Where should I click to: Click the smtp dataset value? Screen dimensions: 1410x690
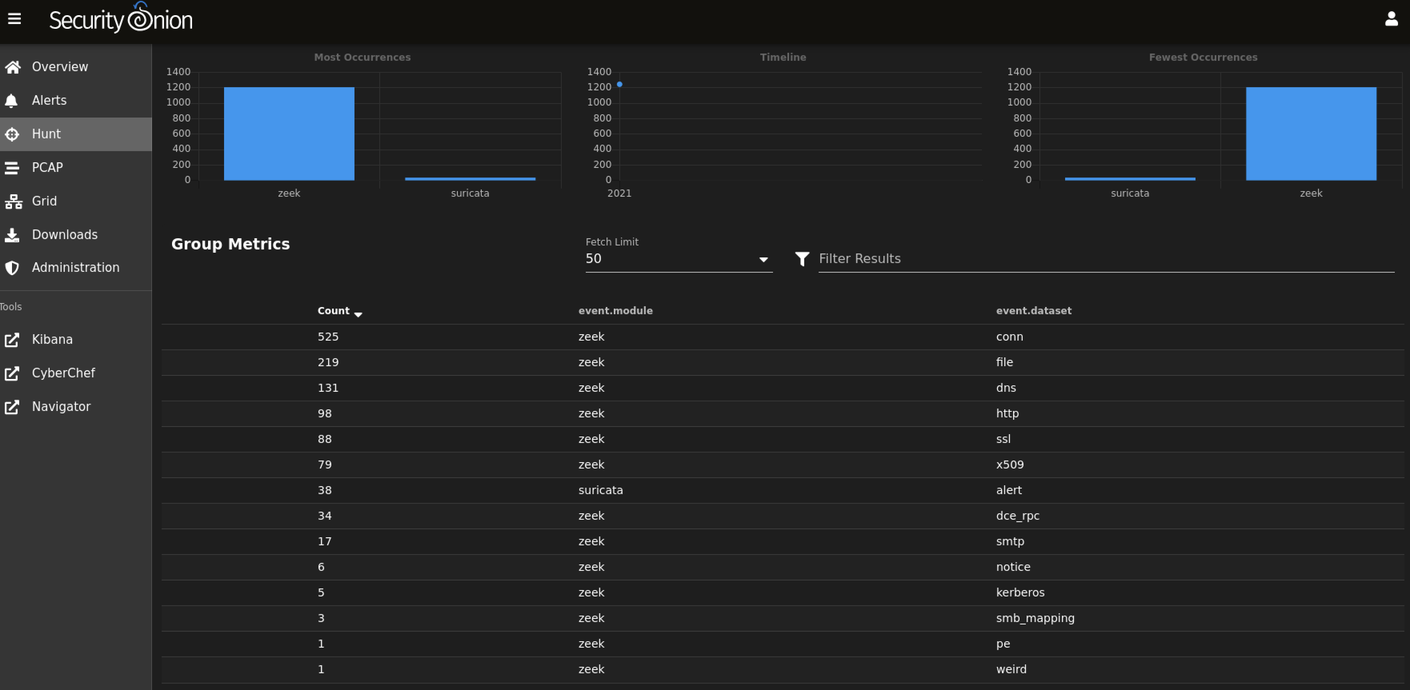coord(1010,542)
